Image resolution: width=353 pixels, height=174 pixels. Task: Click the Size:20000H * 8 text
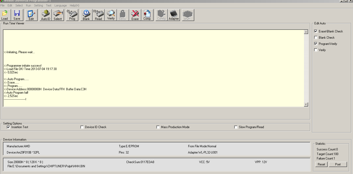click(x=25, y=162)
